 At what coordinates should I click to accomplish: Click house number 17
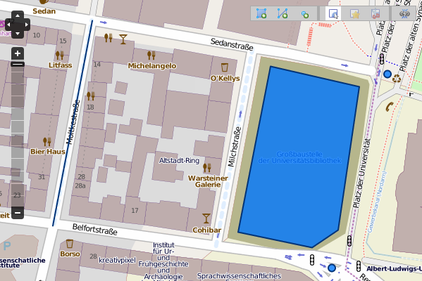click(x=135, y=211)
